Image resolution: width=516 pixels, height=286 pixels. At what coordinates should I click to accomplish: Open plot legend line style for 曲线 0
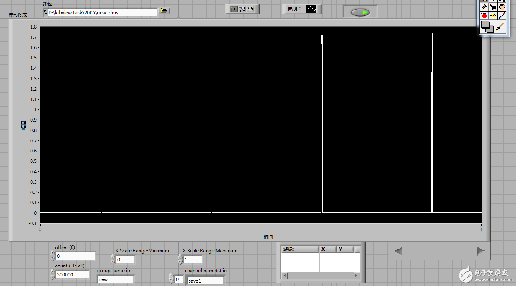pos(311,9)
